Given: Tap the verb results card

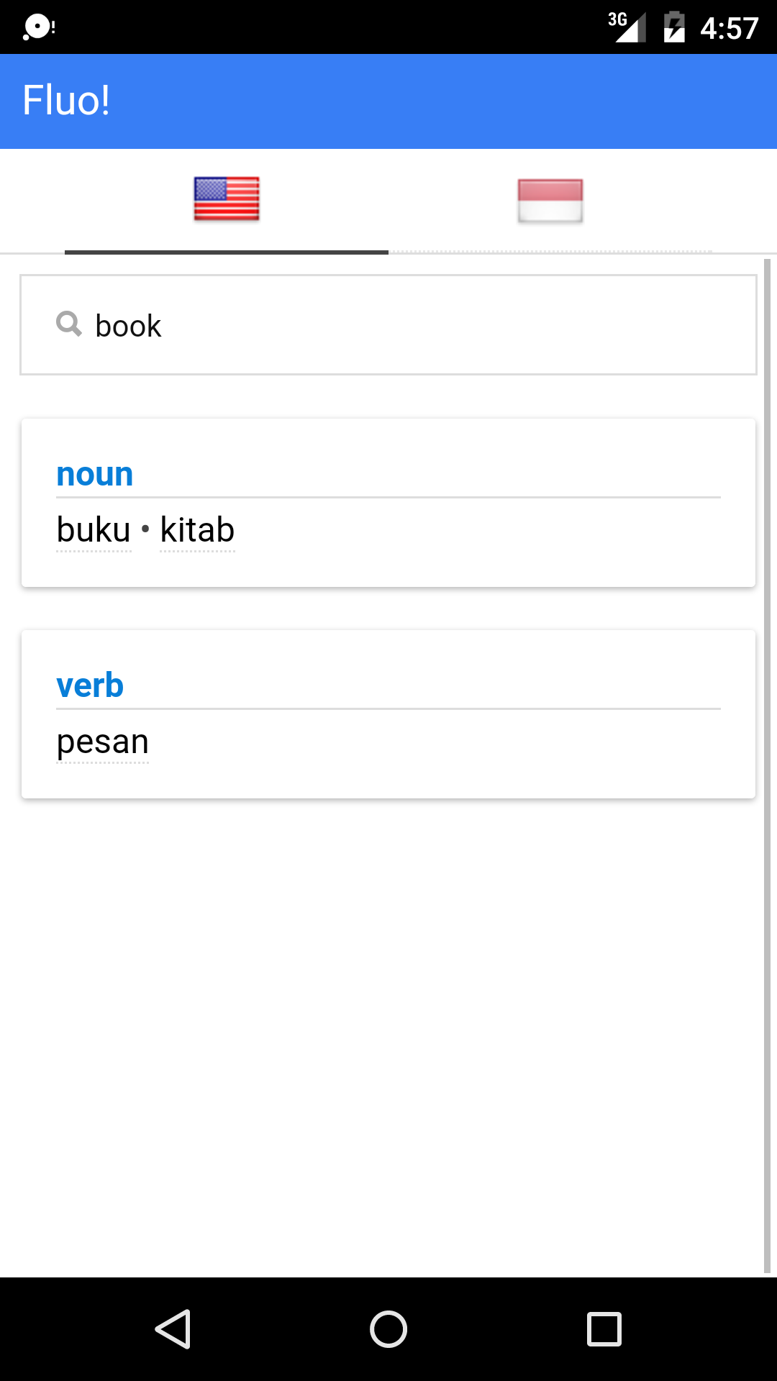Looking at the screenshot, I should 388,713.
